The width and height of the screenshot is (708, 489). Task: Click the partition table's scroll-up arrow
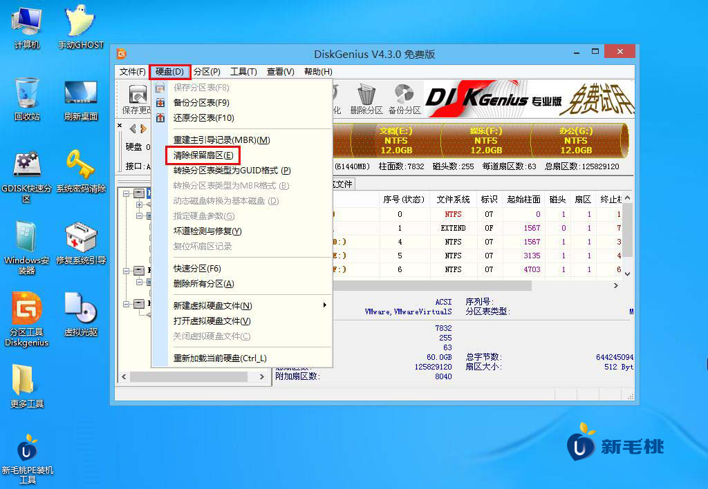click(x=628, y=198)
